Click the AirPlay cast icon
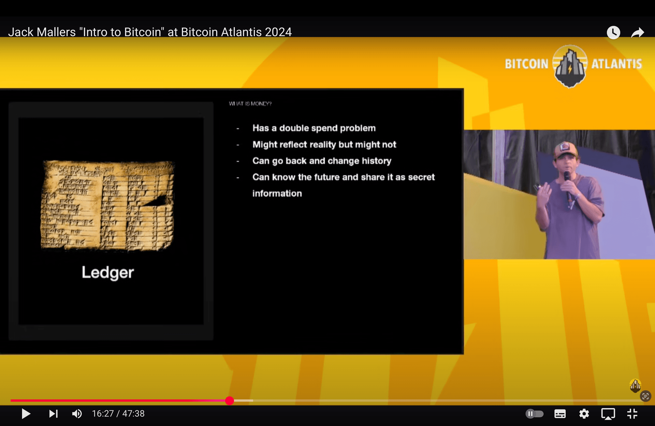The height and width of the screenshot is (426, 655). [608, 414]
